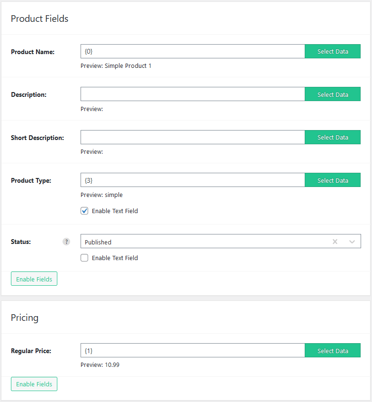The height and width of the screenshot is (402, 372).
Task: Select Data for Regular Price
Action: click(x=333, y=350)
